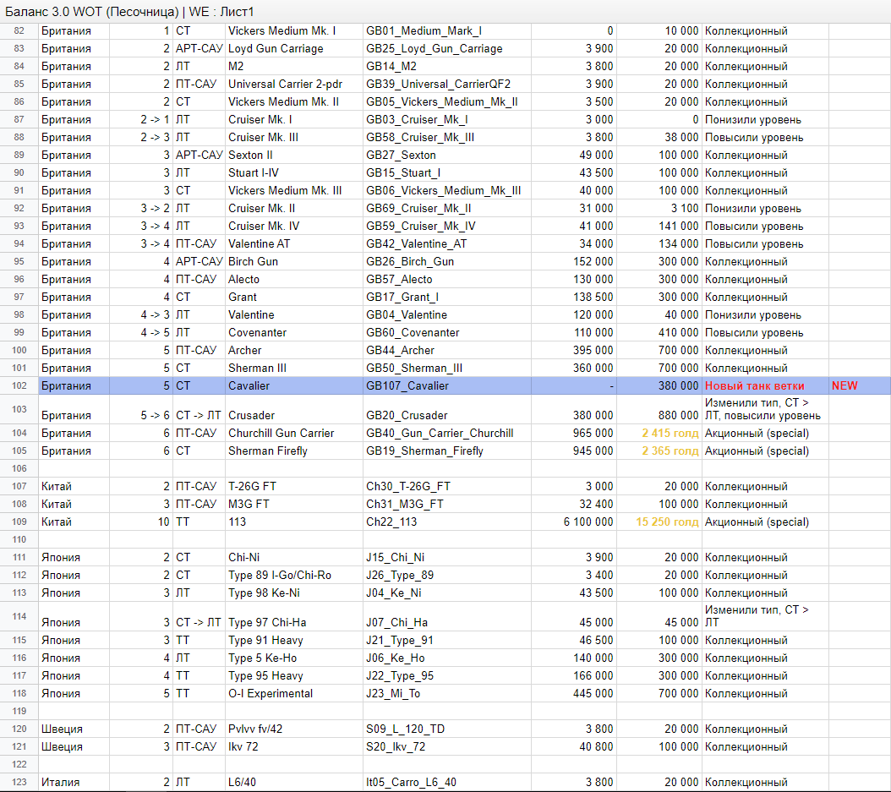Select row header 102
891x792 pixels.
(x=19, y=385)
